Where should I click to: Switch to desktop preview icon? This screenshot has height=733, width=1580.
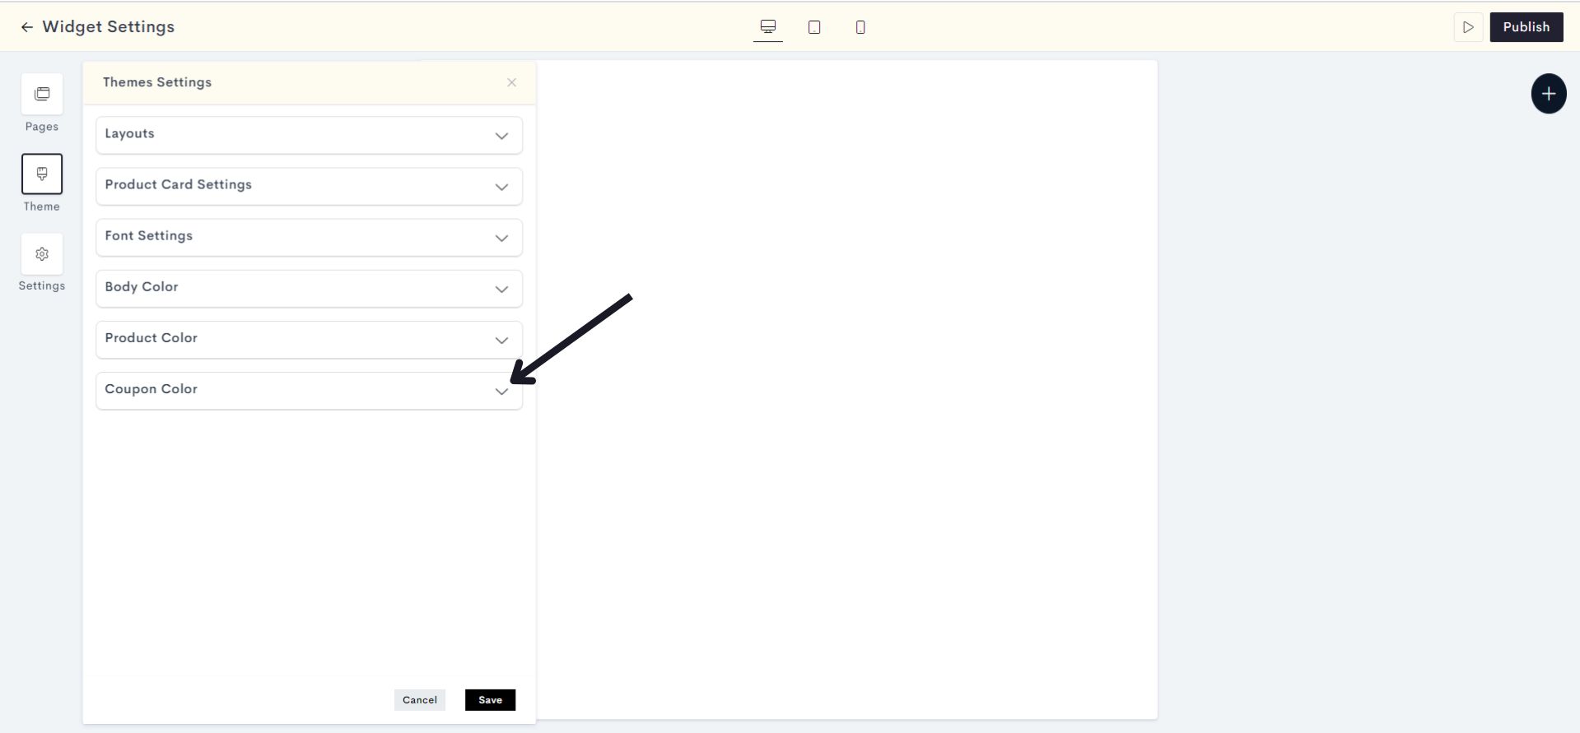(768, 27)
